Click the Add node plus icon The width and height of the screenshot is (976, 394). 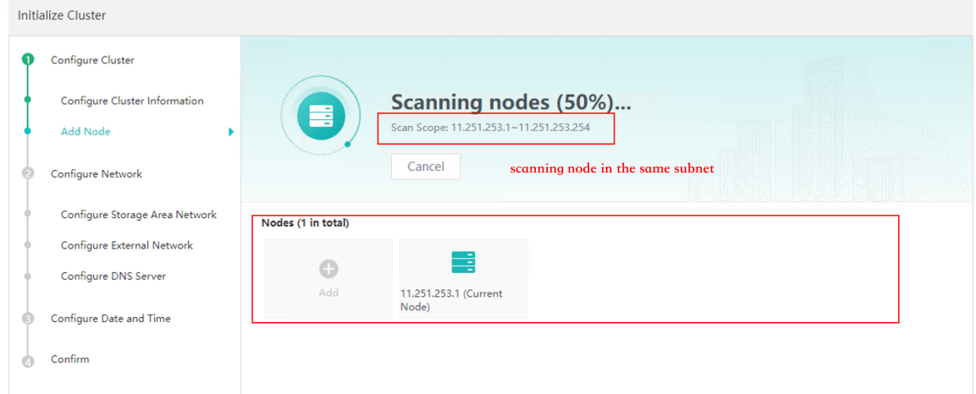click(x=328, y=269)
